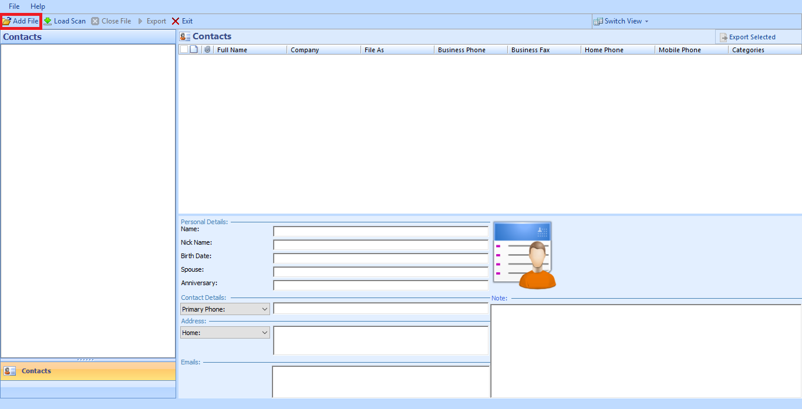Click the phone number field beside Primary Phone
Screen dimensions: 802x409
click(380, 309)
